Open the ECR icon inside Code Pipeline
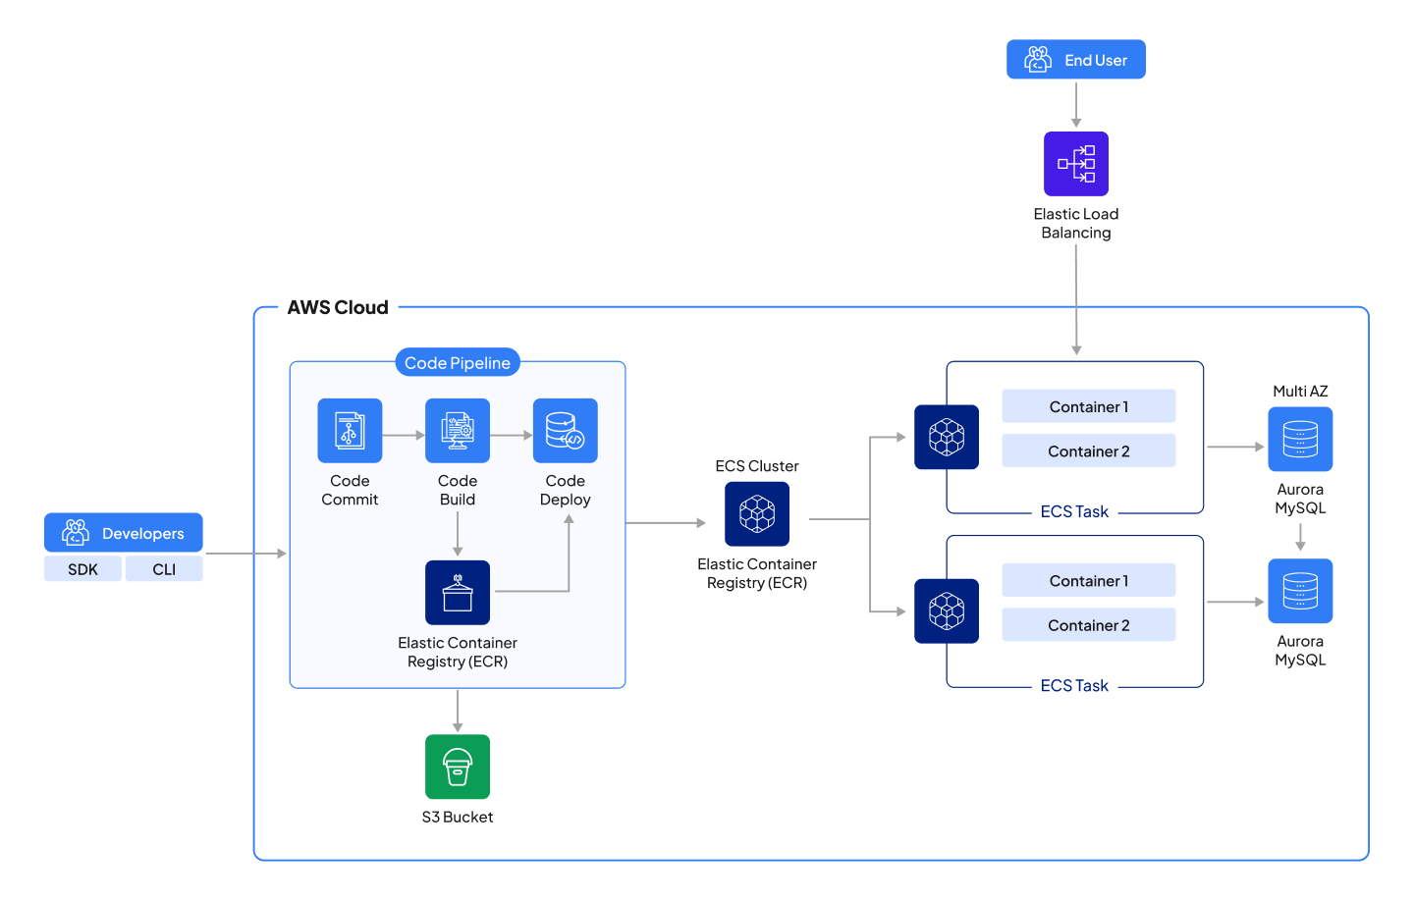Viewport: 1414px width, 901px height. 458,592
